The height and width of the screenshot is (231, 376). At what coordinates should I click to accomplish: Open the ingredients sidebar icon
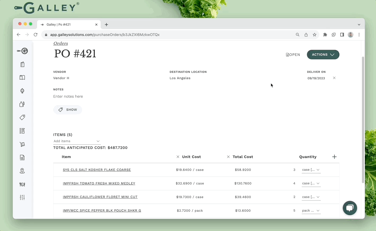pos(22,91)
